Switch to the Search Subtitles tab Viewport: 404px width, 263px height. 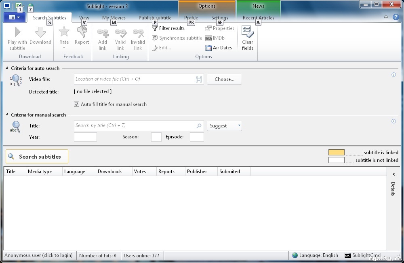[x=49, y=17]
